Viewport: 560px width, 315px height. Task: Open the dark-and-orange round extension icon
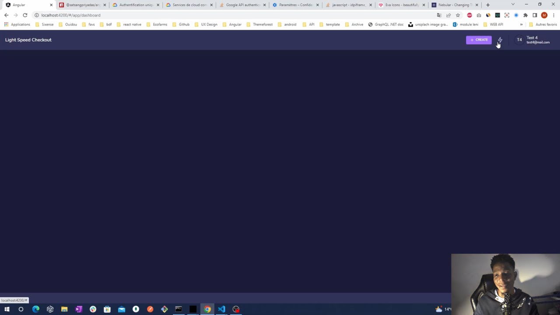(x=488, y=15)
